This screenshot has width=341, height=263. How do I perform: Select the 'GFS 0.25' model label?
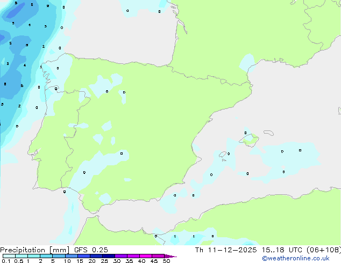coord(91,250)
